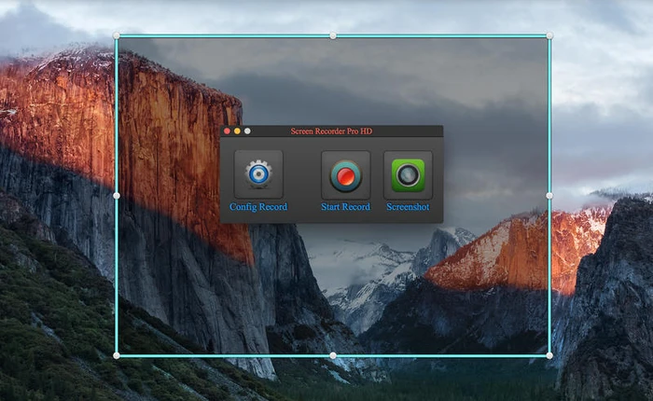The height and width of the screenshot is (401, 653).
Task: Click the left-middle capture region handle
Action: click(x=117, y=195)
